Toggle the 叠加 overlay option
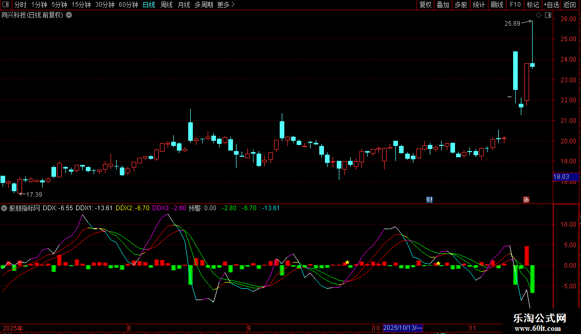 click(443, 5)
